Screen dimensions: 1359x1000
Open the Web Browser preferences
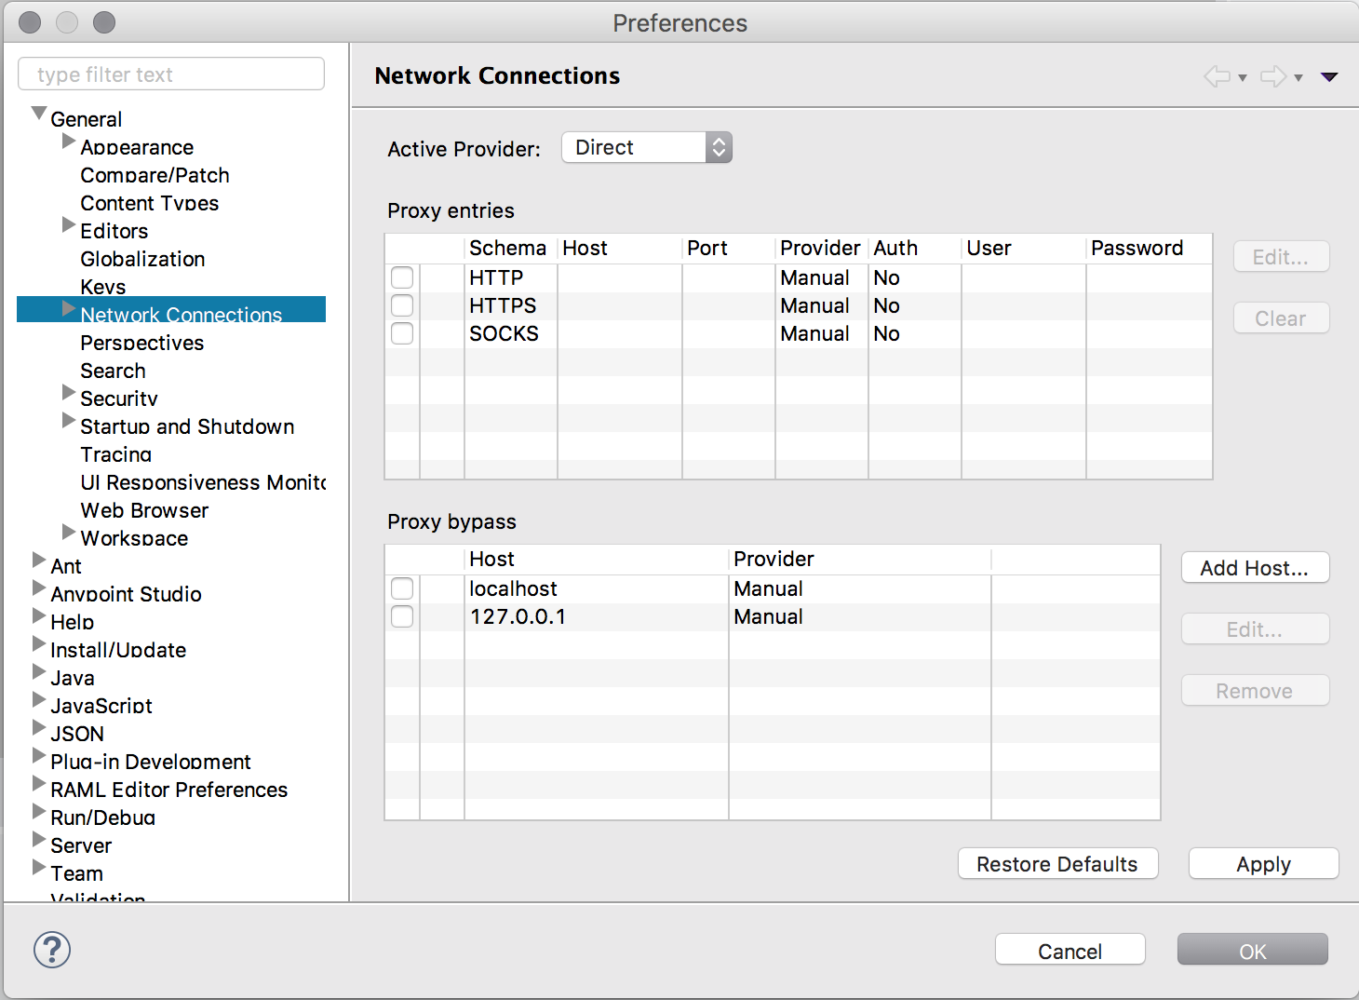(x=144, y=510)
